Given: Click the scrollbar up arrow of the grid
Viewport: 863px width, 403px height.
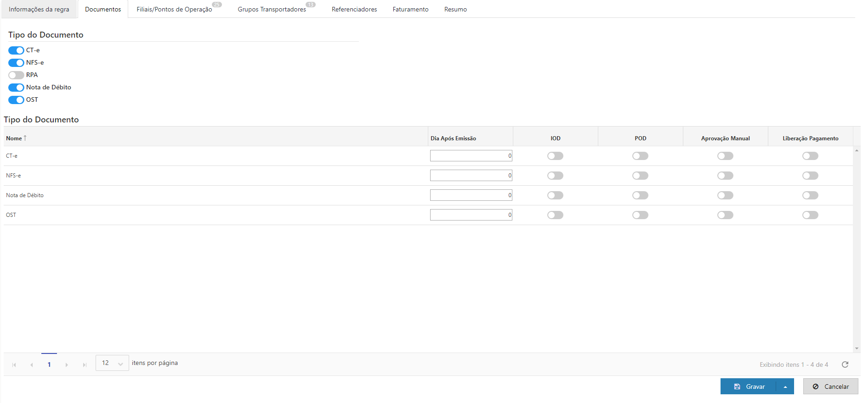Looking at the screenshot, I should [857, 150].
